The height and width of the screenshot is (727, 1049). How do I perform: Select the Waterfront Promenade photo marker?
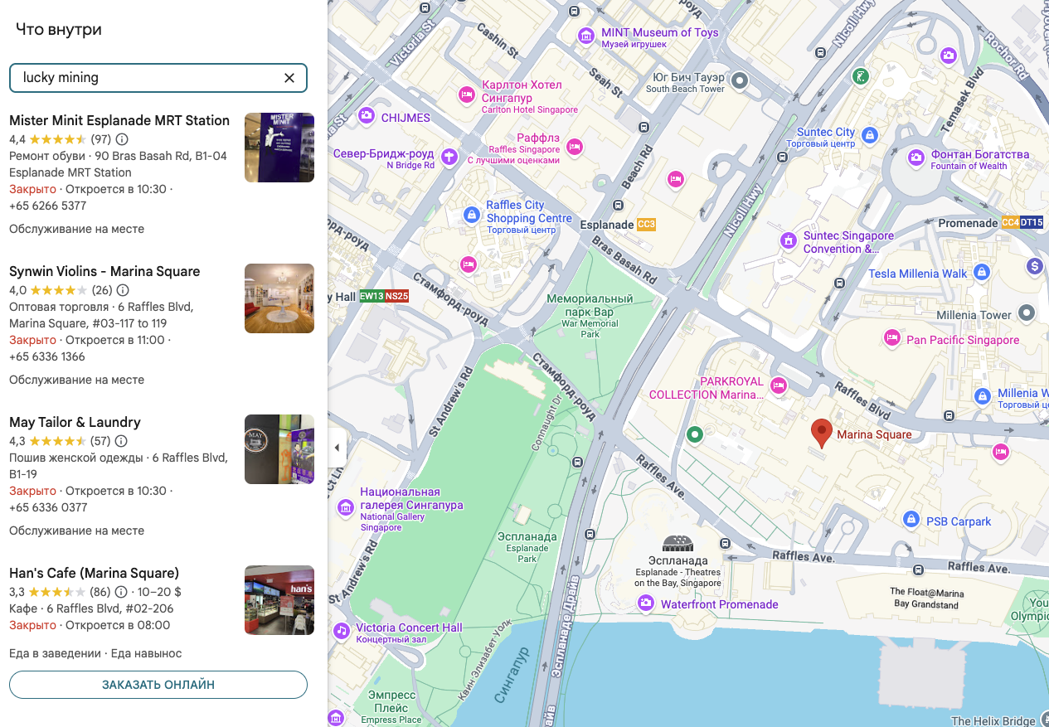(x=645, y=603)
